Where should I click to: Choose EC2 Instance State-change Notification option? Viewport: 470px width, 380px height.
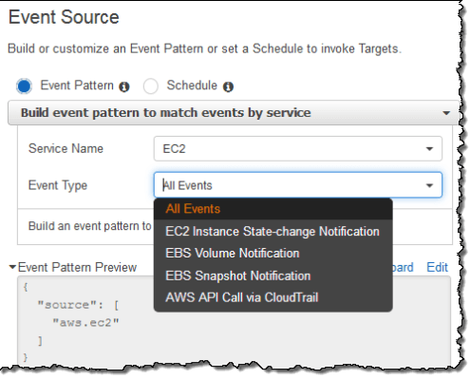pos(273,232)
